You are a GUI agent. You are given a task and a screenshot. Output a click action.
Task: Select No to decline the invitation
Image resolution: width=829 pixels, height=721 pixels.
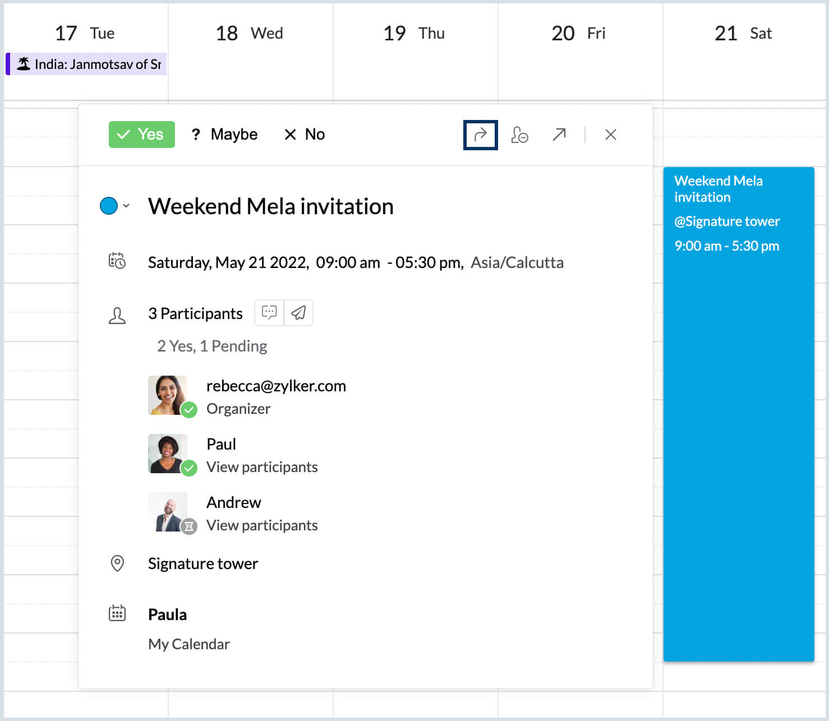pos(304,134)
